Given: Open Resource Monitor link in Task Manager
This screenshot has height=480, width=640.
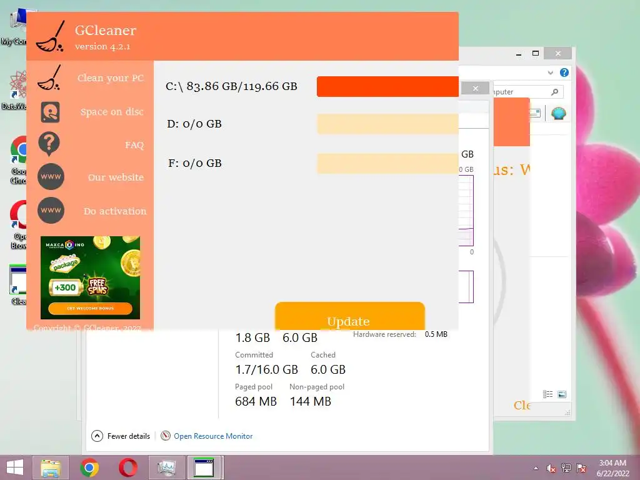Looking at the screenshot, I should pos(213,436).
